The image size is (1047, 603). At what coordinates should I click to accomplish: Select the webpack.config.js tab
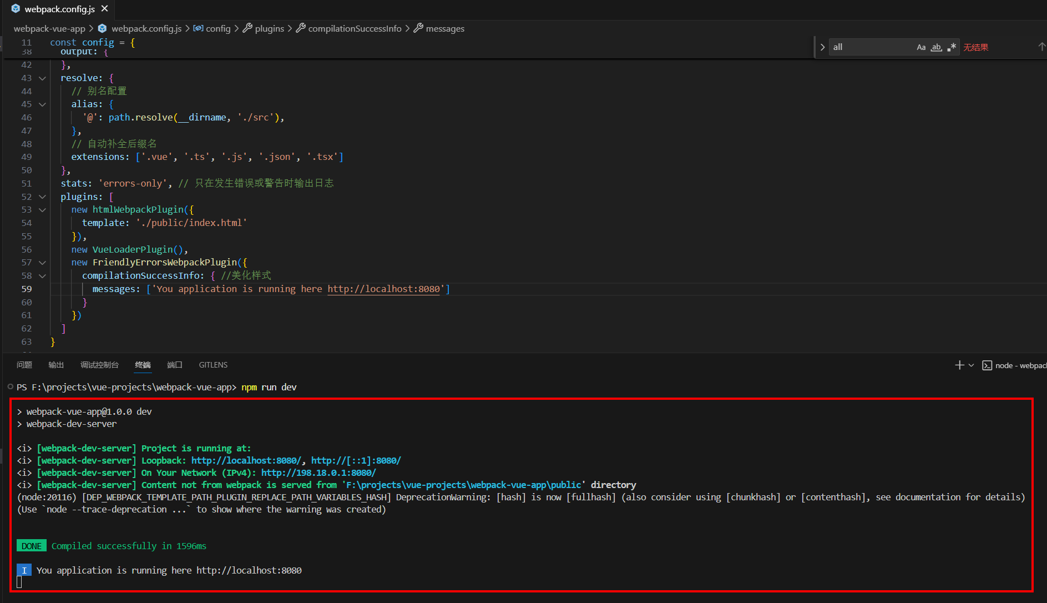pyautogui.click(x=60, y=9)
